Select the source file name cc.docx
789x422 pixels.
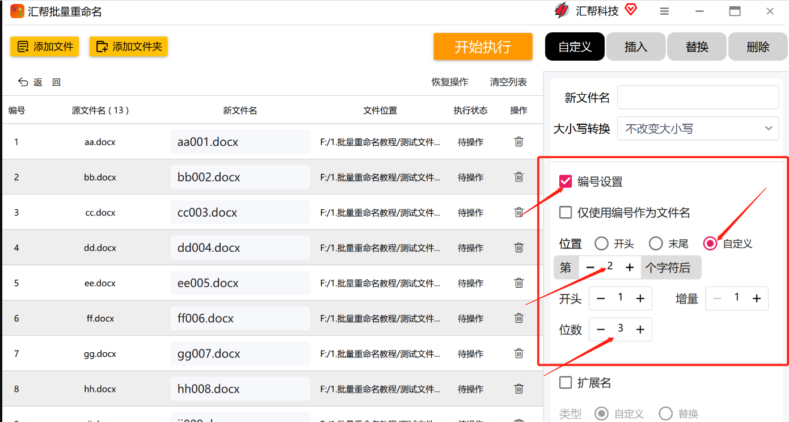point(100,213)
